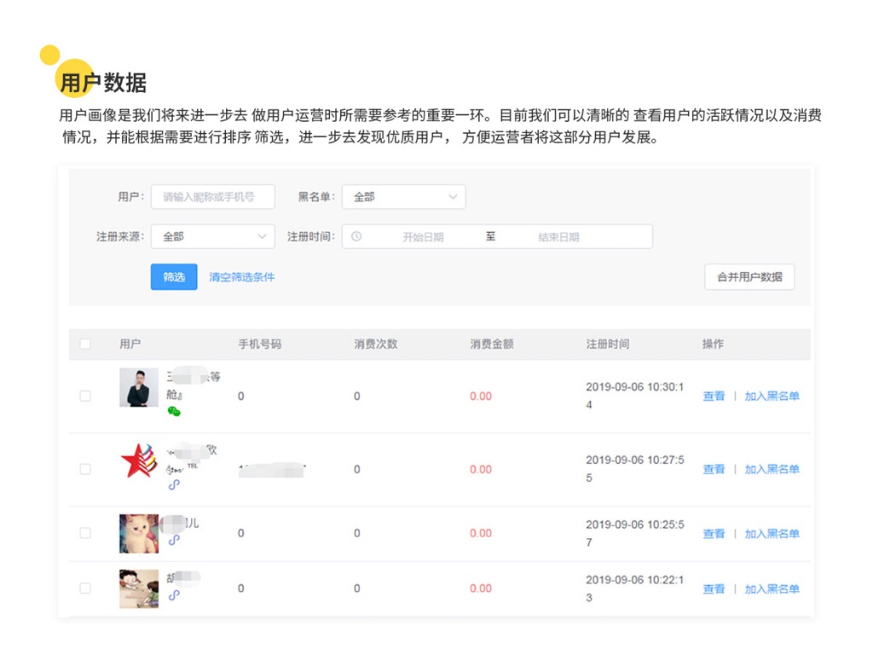The image size is (873, 655).
Task: Click 2019-09-06 10:22:13 registration time
Action: [634, 588]
